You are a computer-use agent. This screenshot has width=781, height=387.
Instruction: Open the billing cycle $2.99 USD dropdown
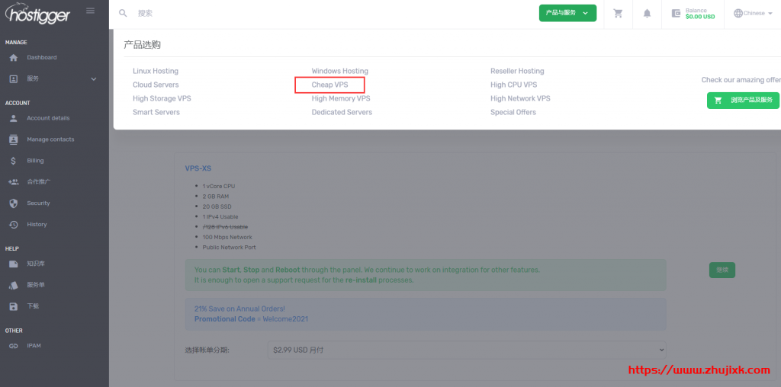468,350
